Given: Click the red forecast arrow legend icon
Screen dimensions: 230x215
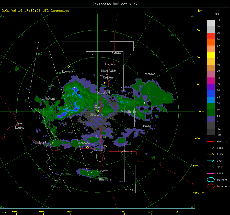Looking at the screenshot, I should pos(211,141).
